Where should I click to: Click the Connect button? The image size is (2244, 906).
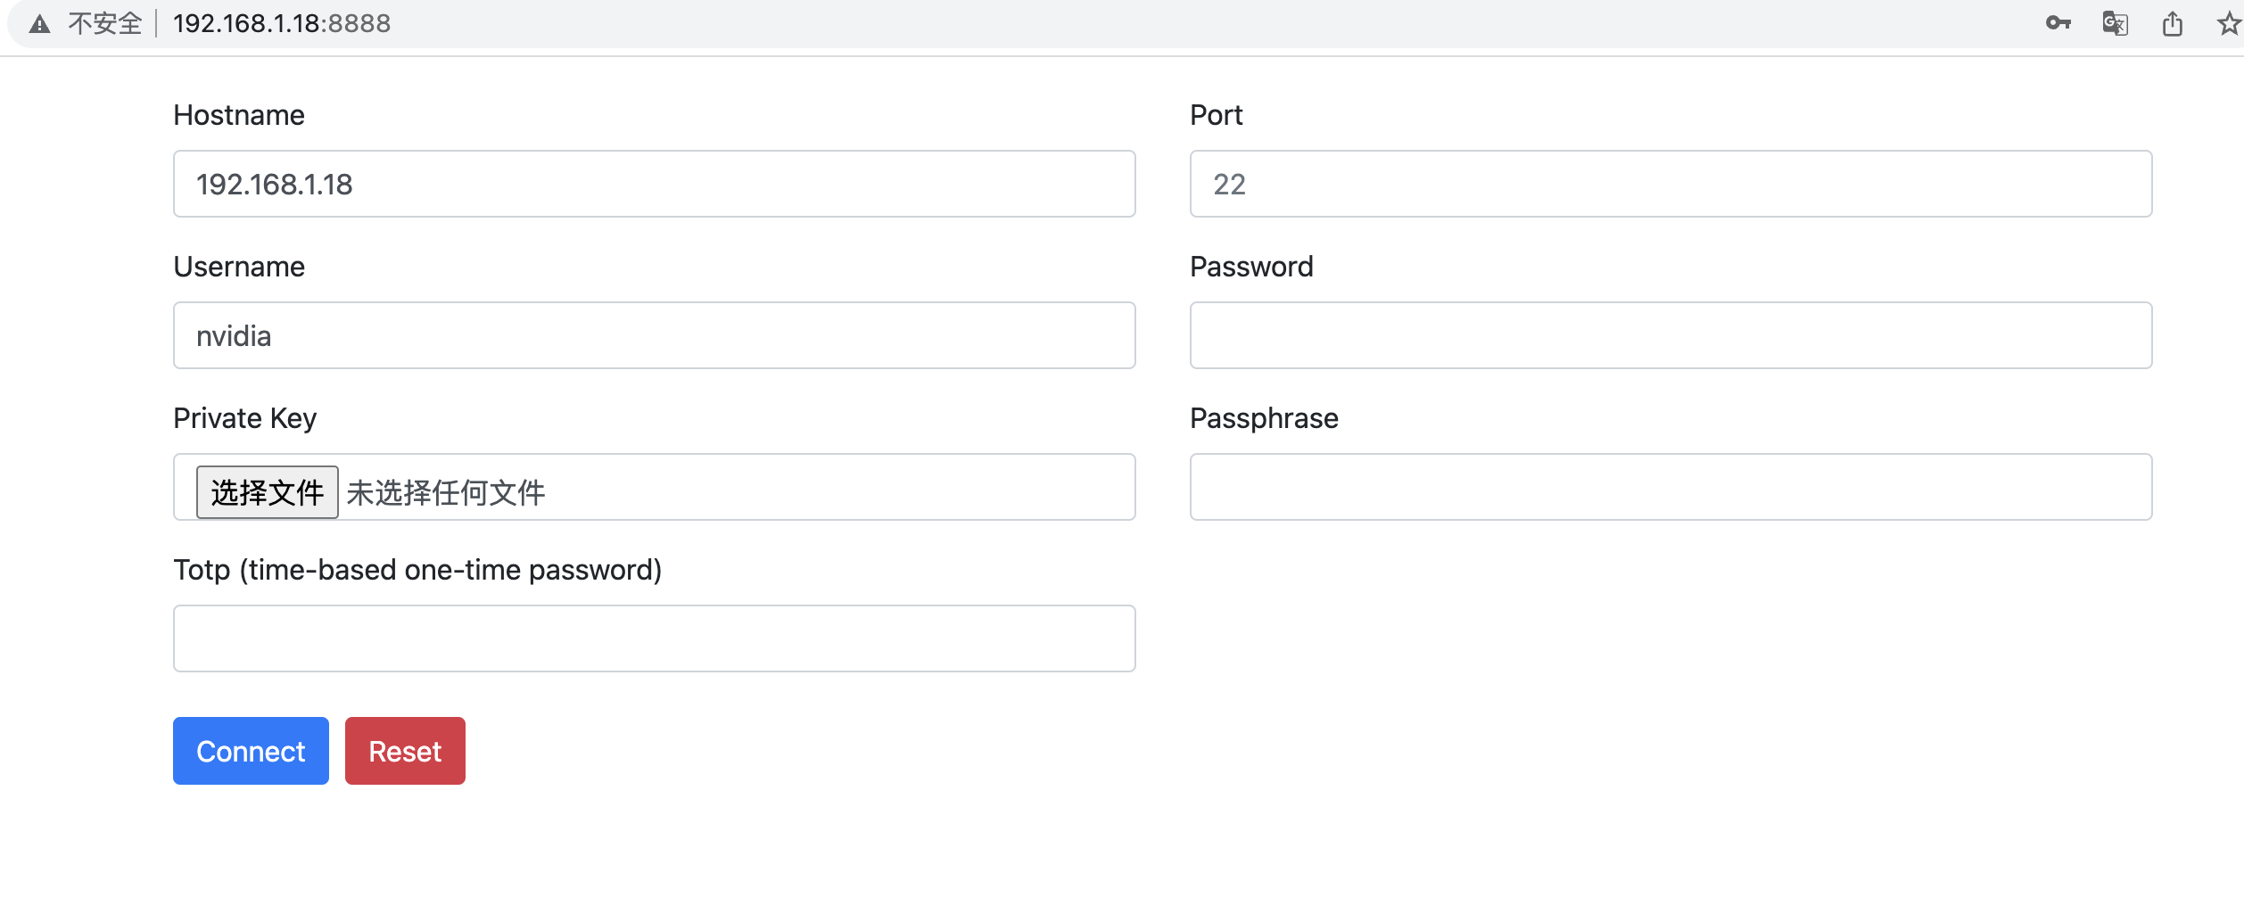tap(250, 750)
